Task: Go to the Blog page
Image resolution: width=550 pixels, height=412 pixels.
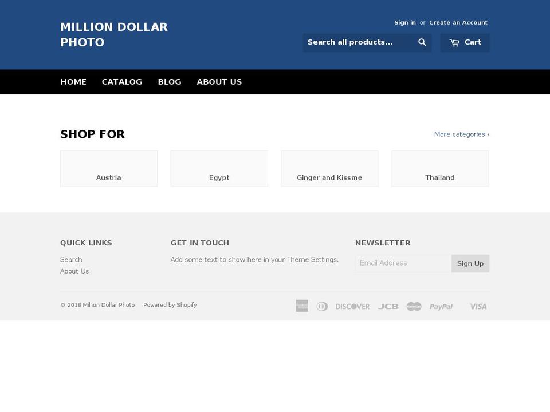Action: point(170,82)
